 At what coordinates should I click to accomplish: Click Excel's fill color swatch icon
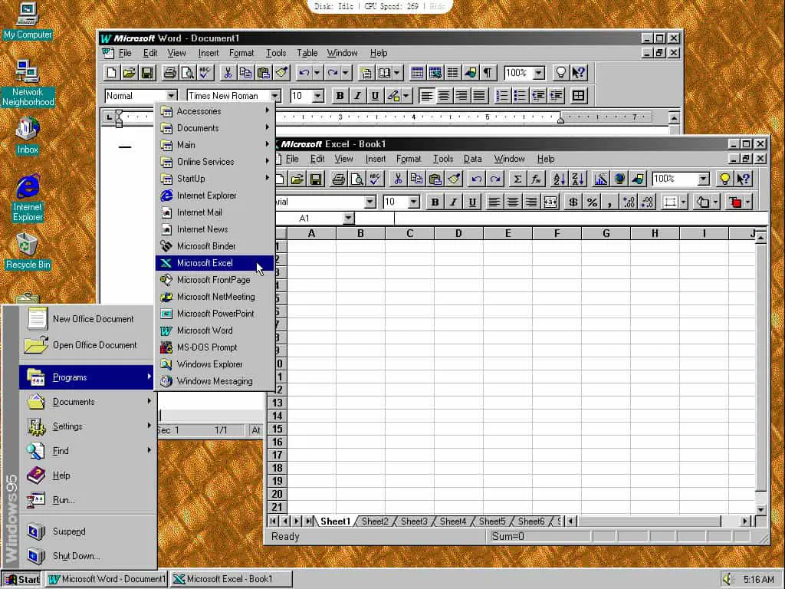(735, 202)
